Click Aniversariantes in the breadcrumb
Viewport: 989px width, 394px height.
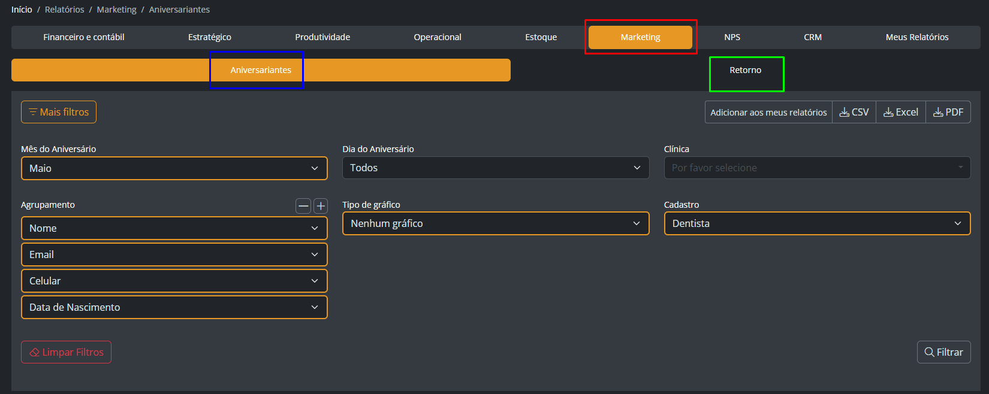(x=179, y=10)
